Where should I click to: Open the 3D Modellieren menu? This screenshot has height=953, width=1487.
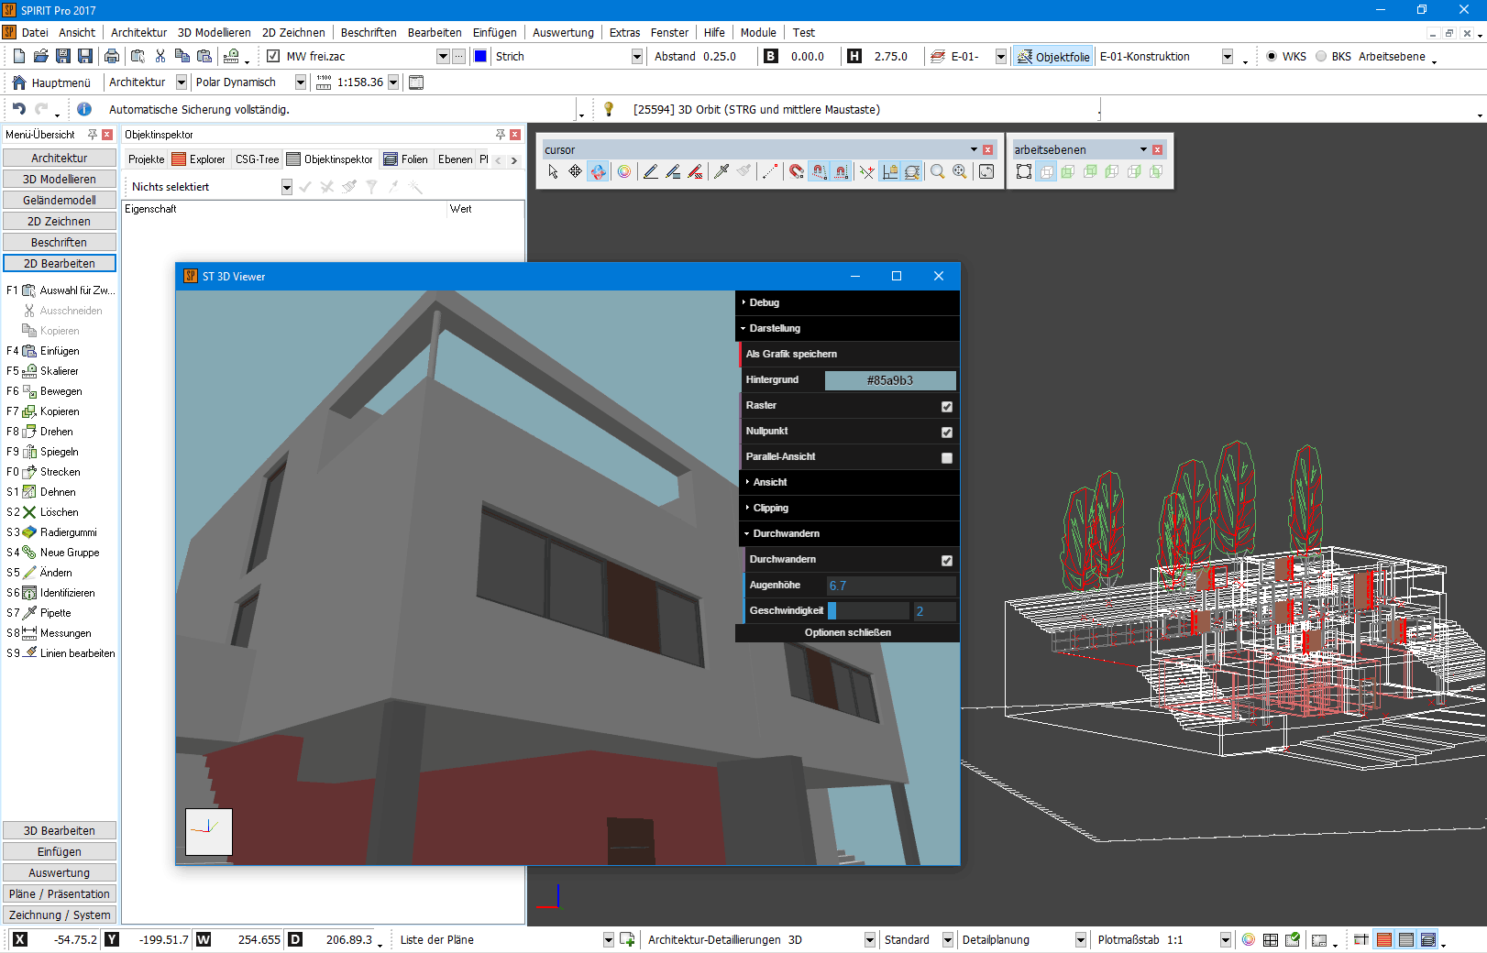pos(214,32)
